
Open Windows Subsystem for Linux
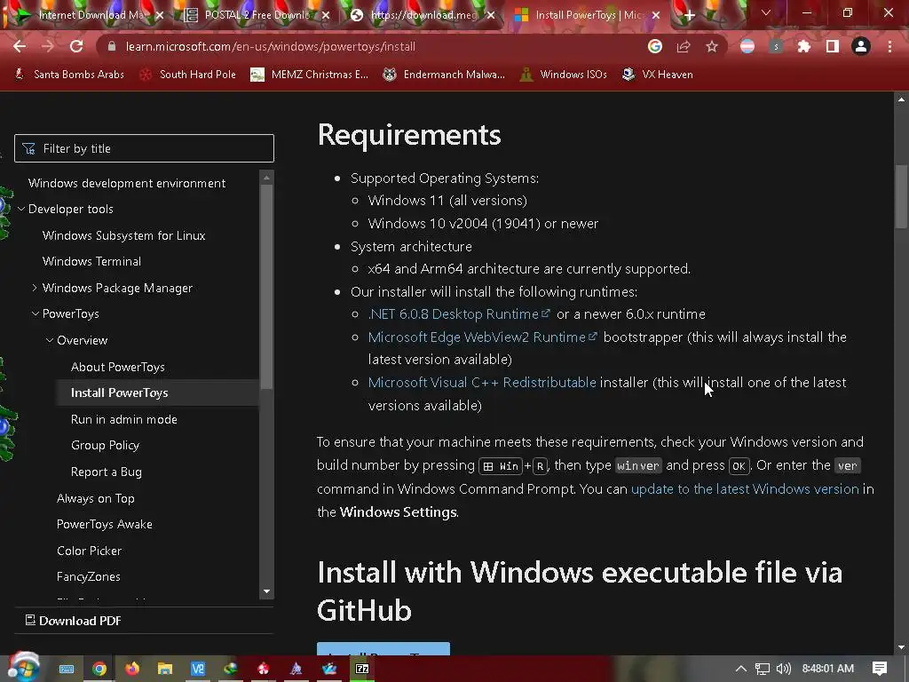click(123, 235)
